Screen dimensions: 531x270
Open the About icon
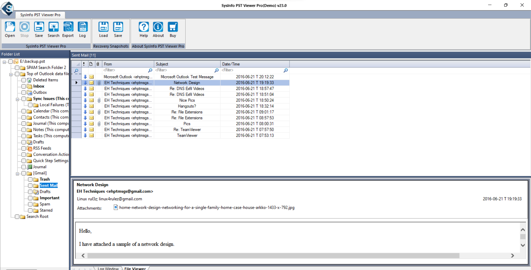(158, 27)
